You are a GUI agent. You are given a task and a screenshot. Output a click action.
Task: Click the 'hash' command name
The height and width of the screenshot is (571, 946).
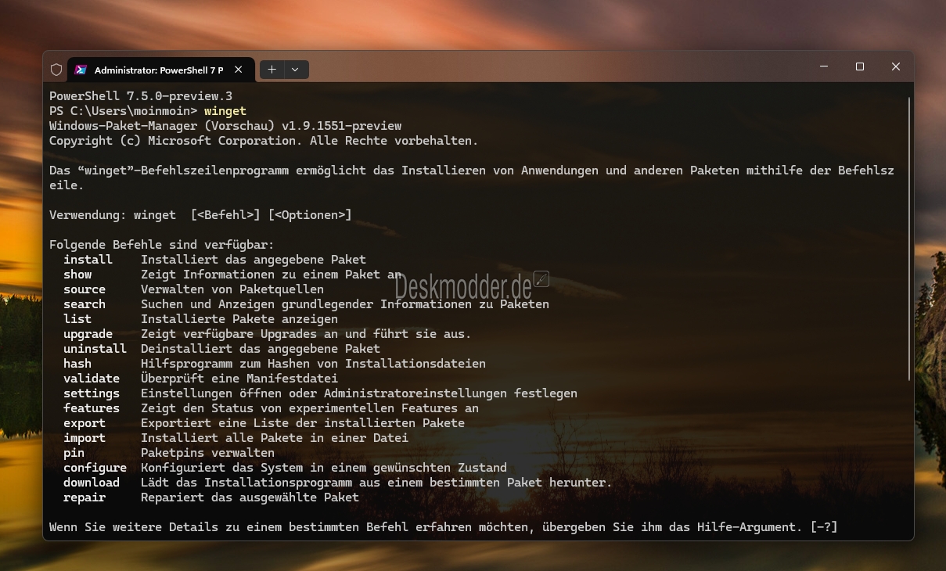click(x=77, y=364)
